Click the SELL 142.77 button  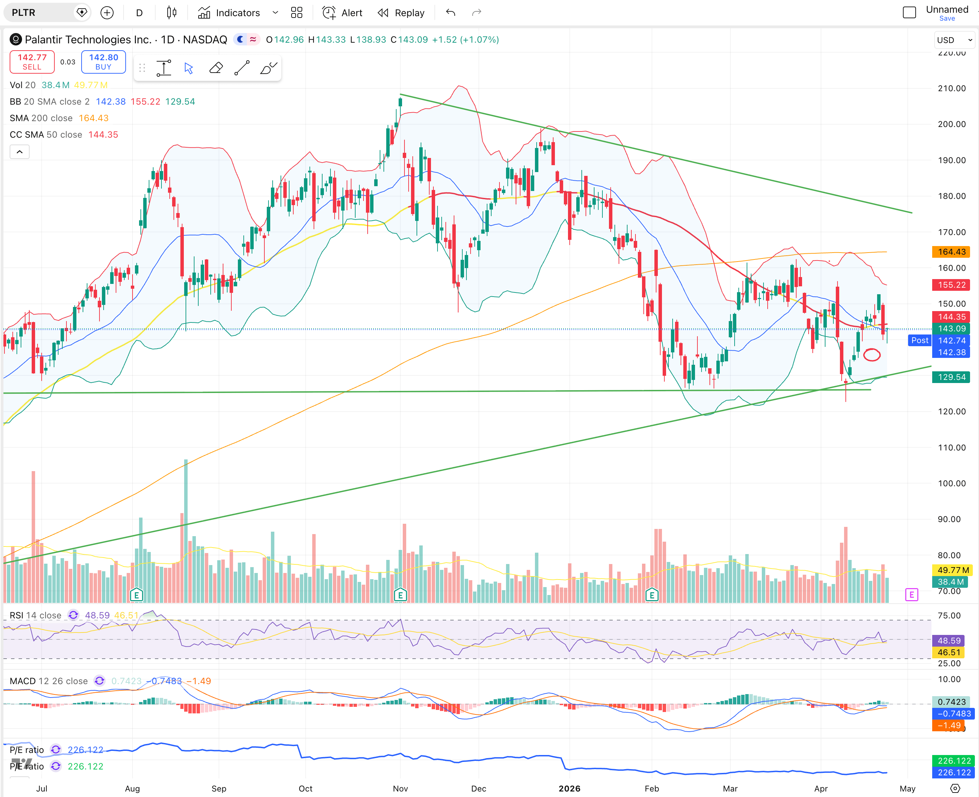pyautogui.click(x=32, y=62)
